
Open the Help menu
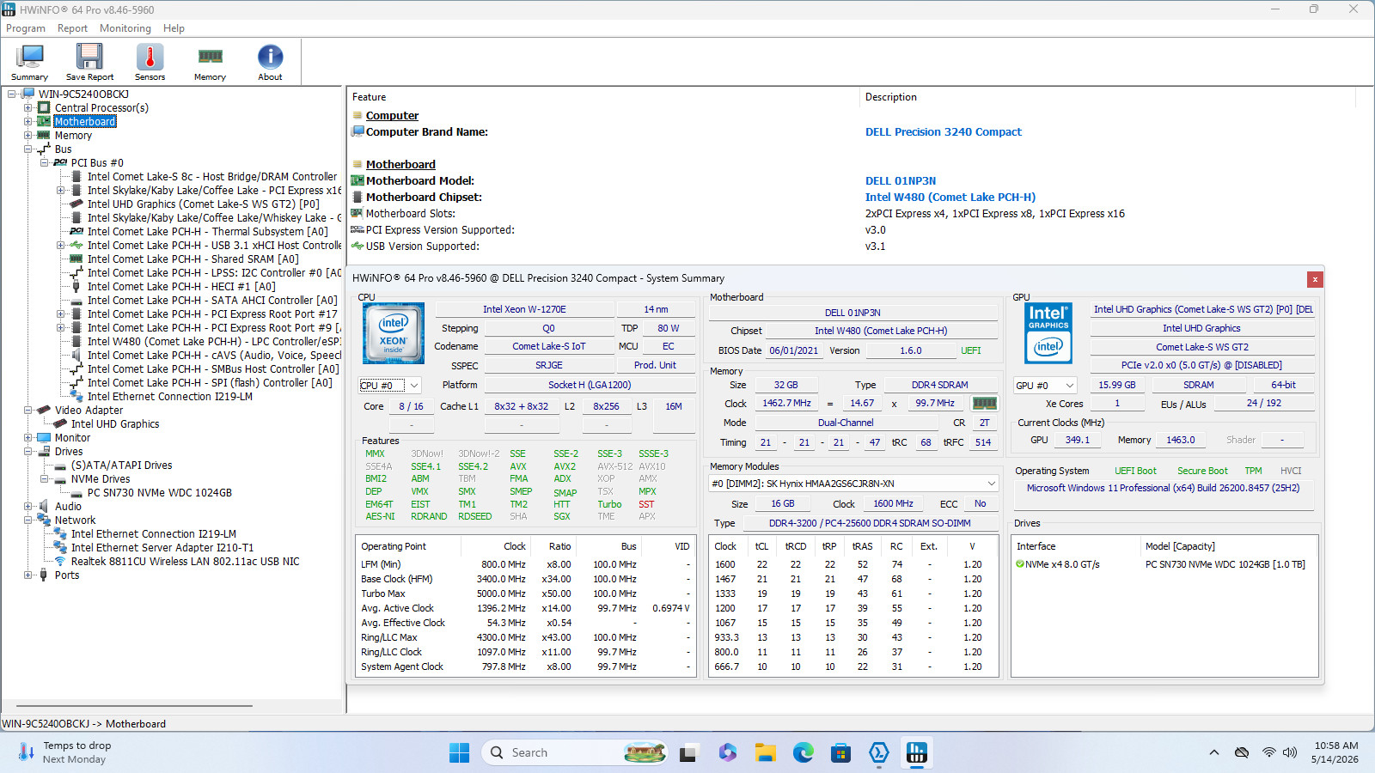(x=174, y=28)
